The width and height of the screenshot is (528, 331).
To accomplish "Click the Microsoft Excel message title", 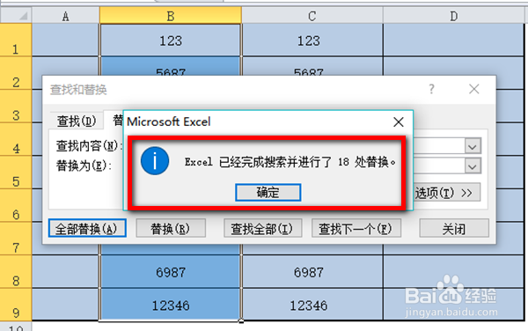I will click(169, 121).
